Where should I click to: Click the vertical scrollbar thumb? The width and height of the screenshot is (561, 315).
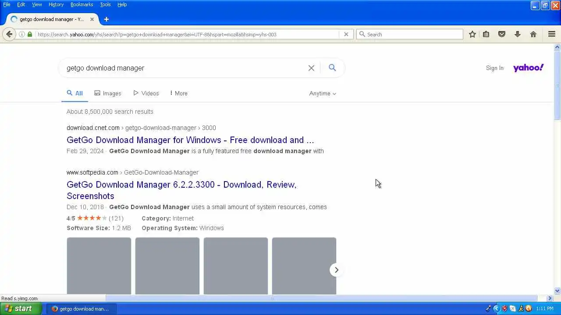[557, 85]
